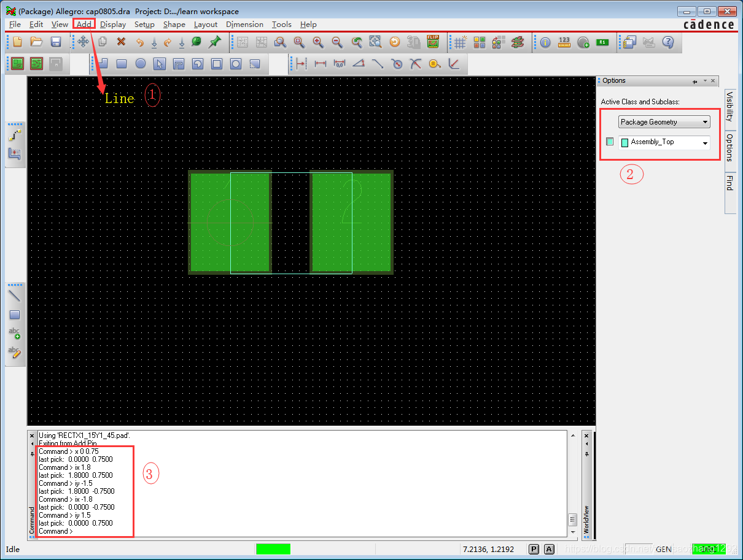Click the P button in status bar
Viewport: 743px width, 560px height.
pos(534,549)
